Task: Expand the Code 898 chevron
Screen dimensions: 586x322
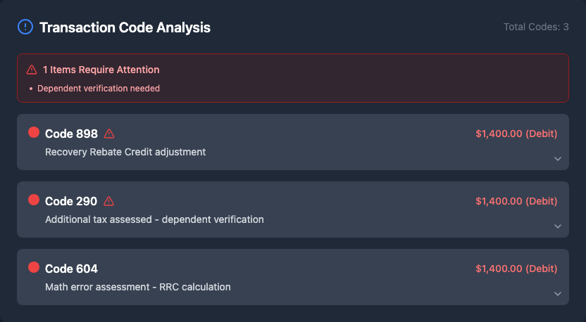Action: click(557, 159)
